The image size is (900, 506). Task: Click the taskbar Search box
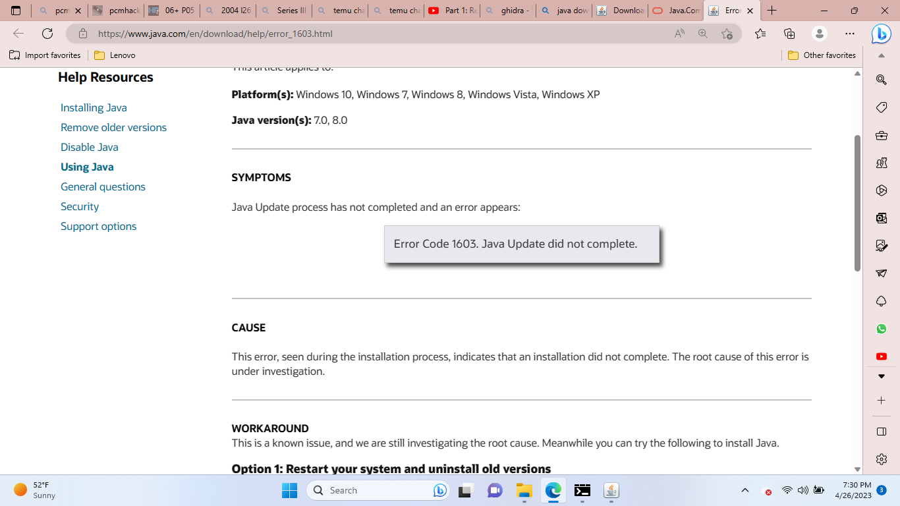pyautogui.click(x=378, y=490)
